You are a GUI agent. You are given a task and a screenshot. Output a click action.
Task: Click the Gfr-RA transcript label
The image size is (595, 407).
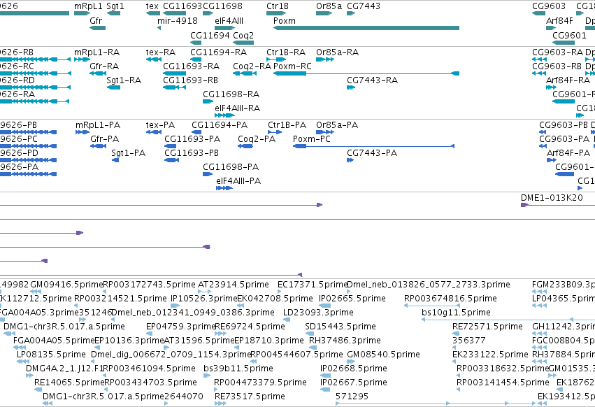tap(104, 66)
